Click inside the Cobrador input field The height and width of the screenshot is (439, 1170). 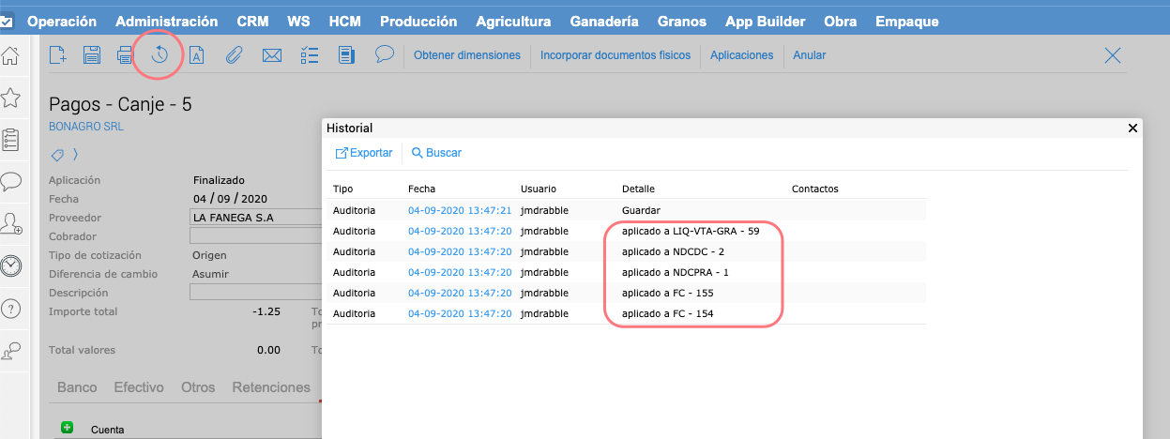[253, 236]
